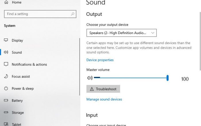Click the search magnifier icon

73,14
